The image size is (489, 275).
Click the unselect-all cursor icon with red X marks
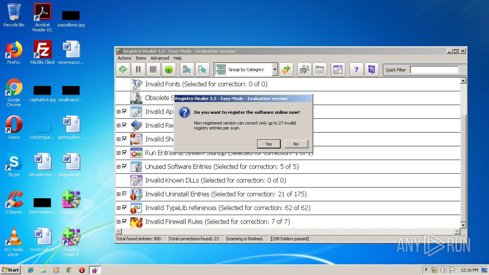pyautogui.click(x=187, y=70)
